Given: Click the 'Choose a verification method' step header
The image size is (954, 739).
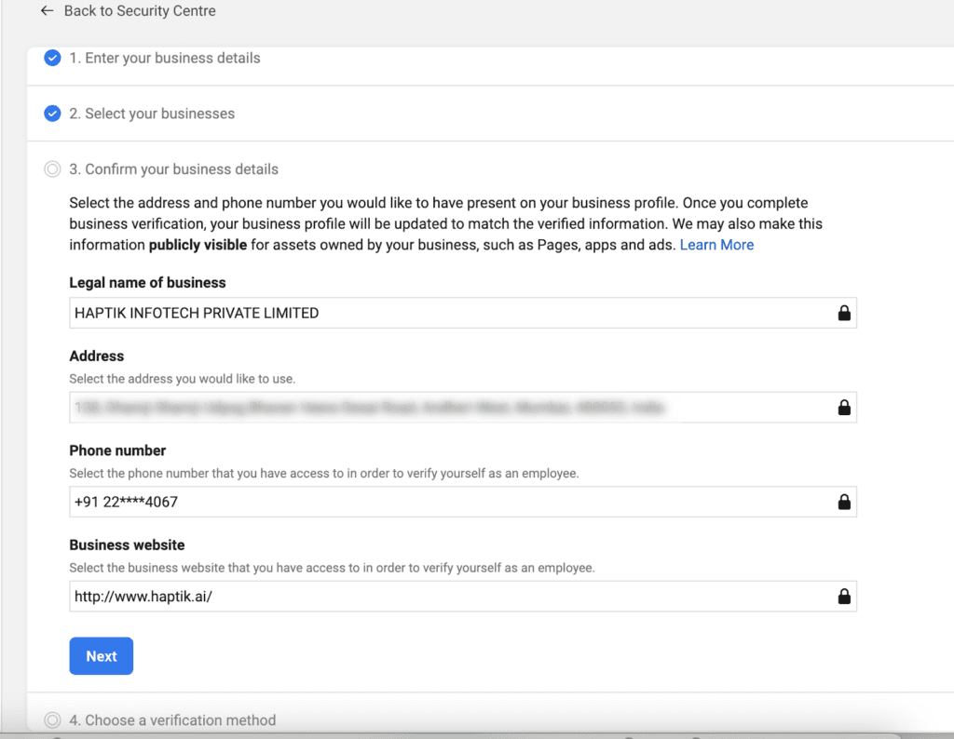Looking at the screenshot, I should pos(173,719).
